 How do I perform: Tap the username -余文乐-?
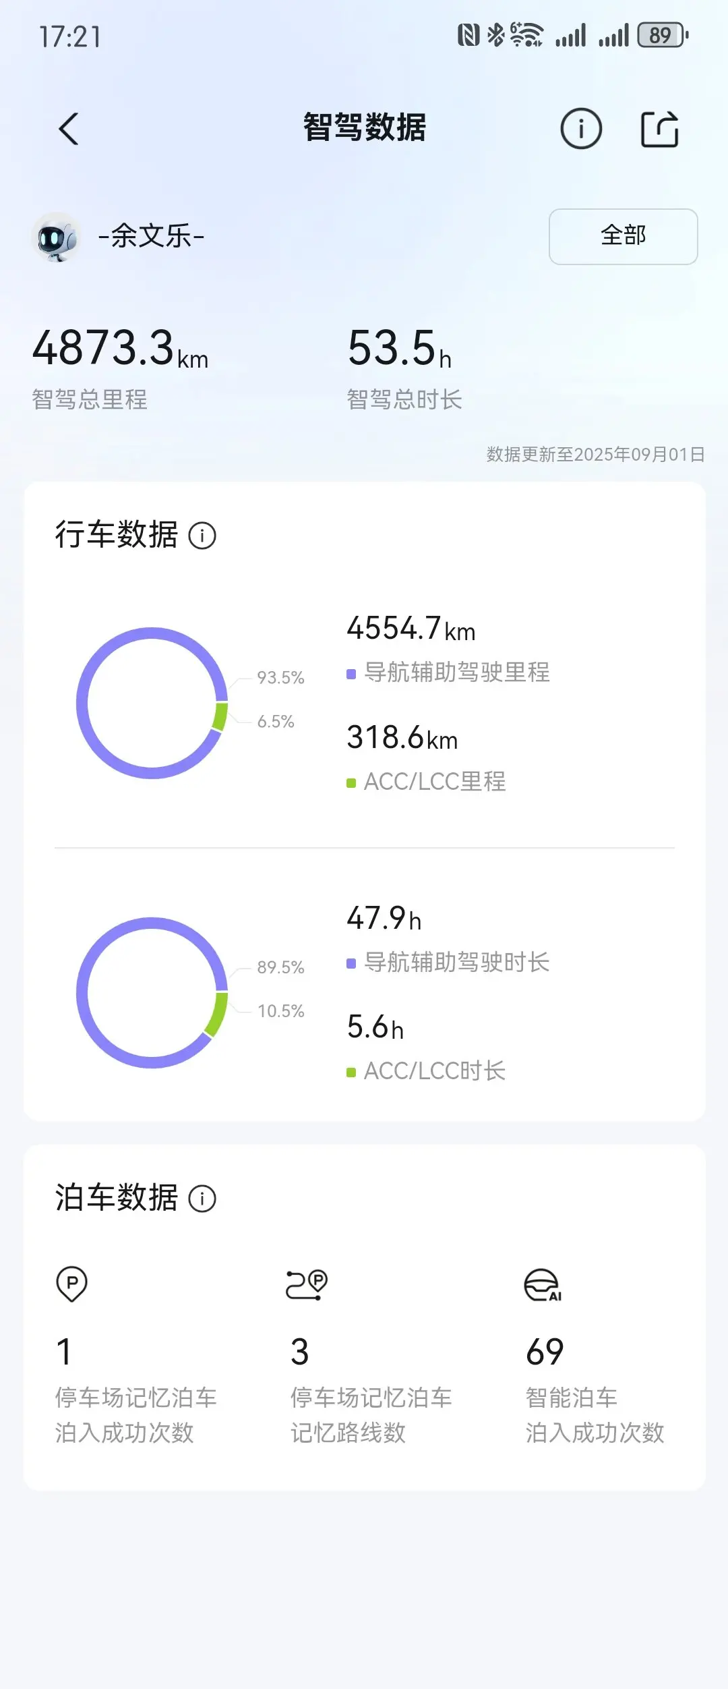pyautogui.click(x=152, y=236)
